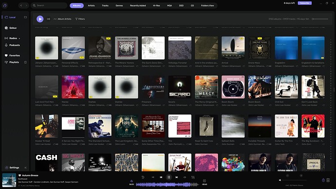Open the Recently Added tab
336x189 pixels.
(138, 5)
